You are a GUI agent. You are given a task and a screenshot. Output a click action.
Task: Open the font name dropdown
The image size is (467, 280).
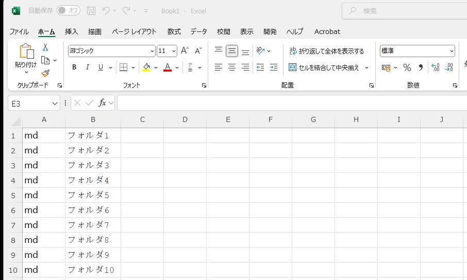152,51
